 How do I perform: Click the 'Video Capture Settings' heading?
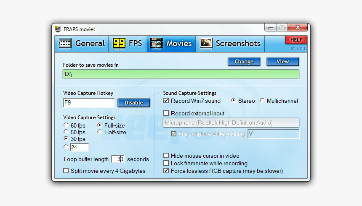click(x=89, y=117)
